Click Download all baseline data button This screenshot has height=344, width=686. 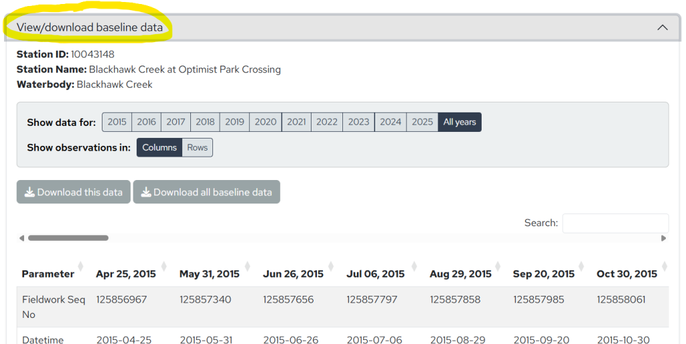(x=206, y=192)
